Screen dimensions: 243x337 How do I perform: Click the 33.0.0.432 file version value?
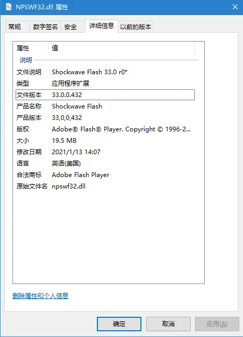pyautogui.click(x=67, y=95)
